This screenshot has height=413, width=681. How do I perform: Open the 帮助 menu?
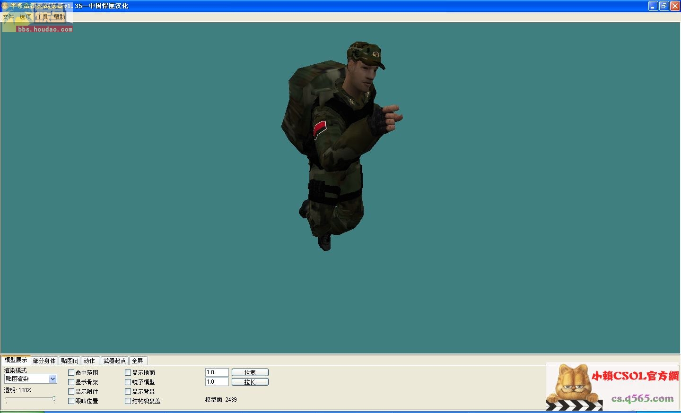tap(59, 17)
